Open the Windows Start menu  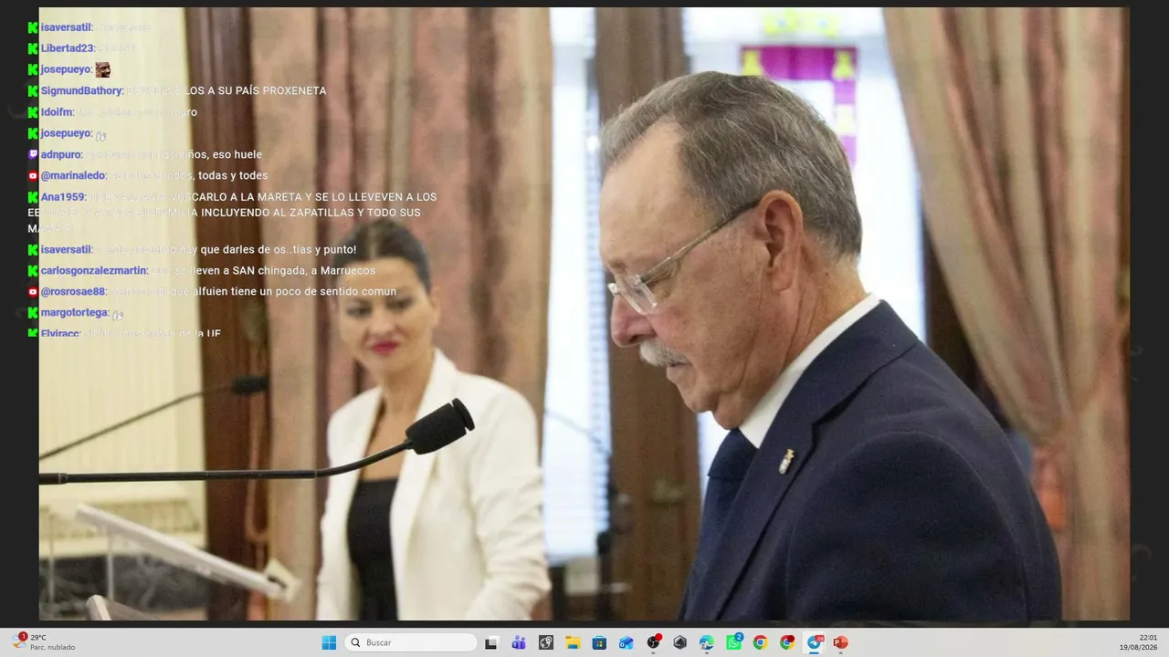pyautogui.click(x=329, y=642)
